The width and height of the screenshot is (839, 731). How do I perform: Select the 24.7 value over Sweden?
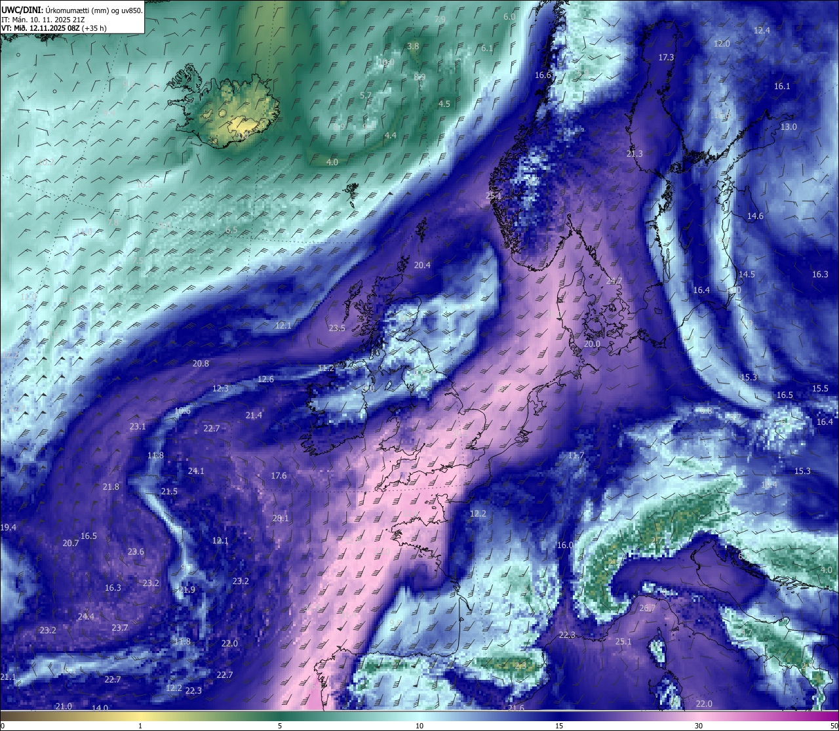pyautogui.click(x=614, y=281)
